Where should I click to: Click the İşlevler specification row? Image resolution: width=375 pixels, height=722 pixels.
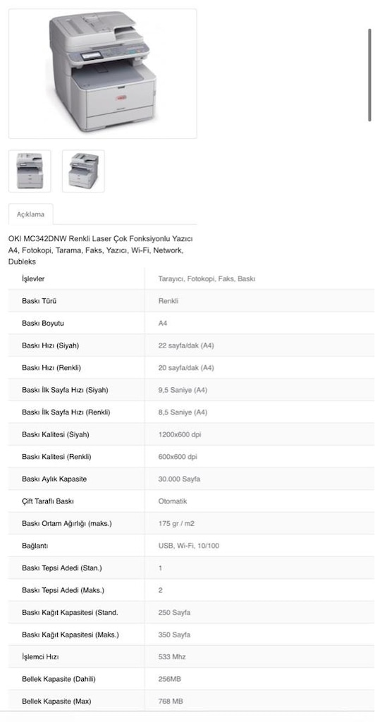[x=191, y=279]
